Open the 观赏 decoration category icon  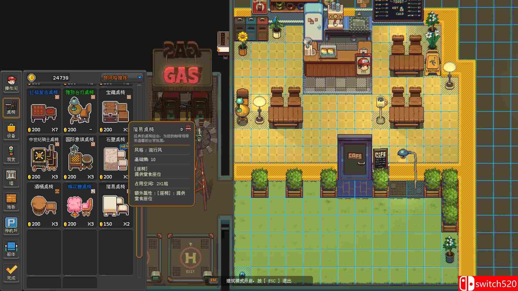point(11,154)
